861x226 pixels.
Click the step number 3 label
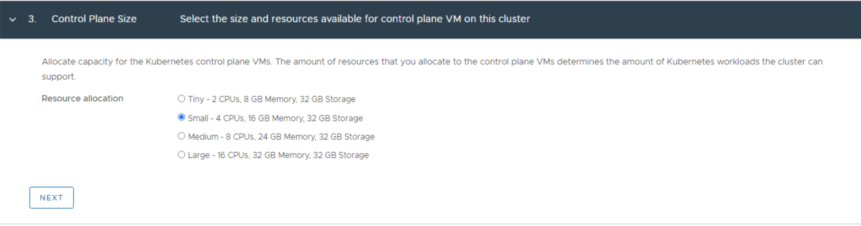(30, 19)
